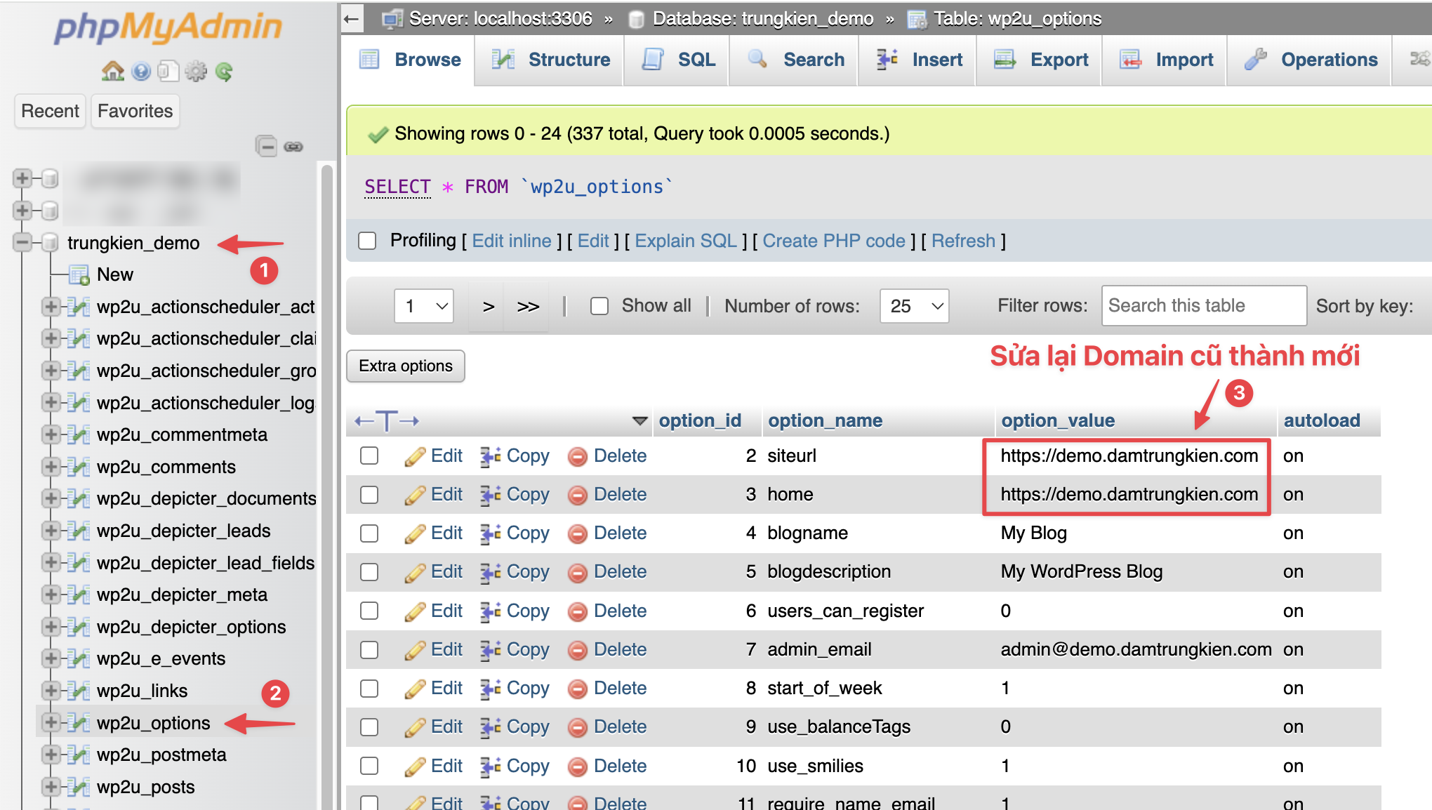
Task: Reload navigation panel green icon
Action: 224,71
